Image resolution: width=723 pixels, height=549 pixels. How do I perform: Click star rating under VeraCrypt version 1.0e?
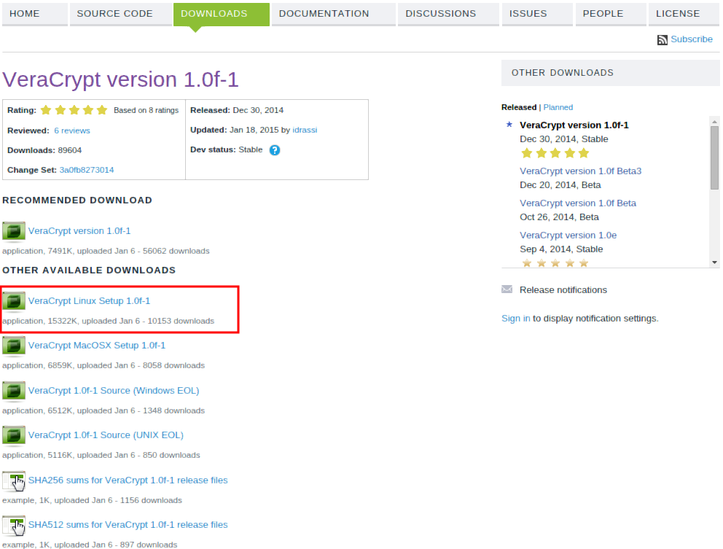tap(555, 263)
